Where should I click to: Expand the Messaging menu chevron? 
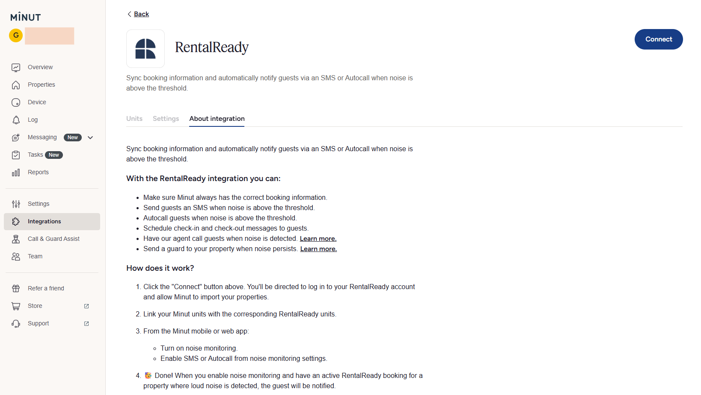point(90,138)
